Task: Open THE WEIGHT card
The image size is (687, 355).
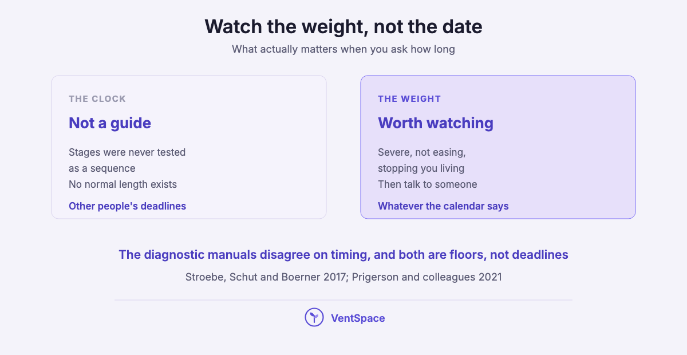Action: tap(498, 147)
